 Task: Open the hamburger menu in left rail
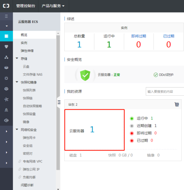click(6, 16)
